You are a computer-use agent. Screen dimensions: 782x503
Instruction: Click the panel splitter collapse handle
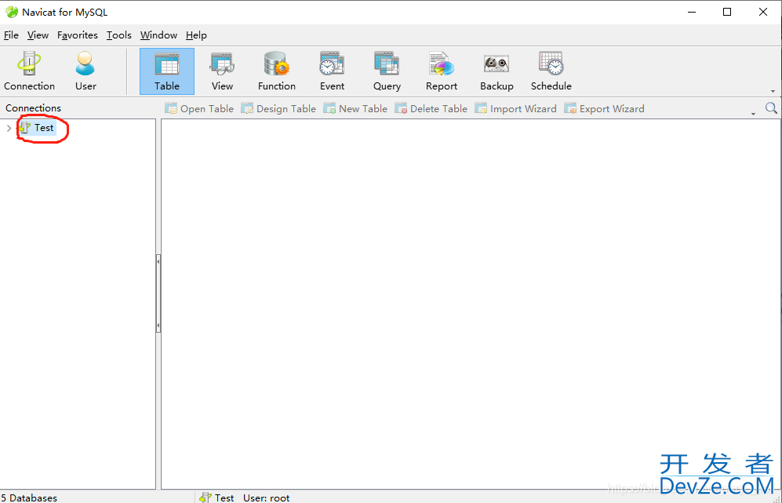point(158,293)
